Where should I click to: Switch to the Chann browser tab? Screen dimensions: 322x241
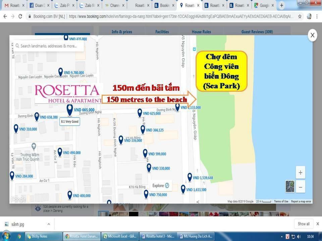click(x=114, y=6)
